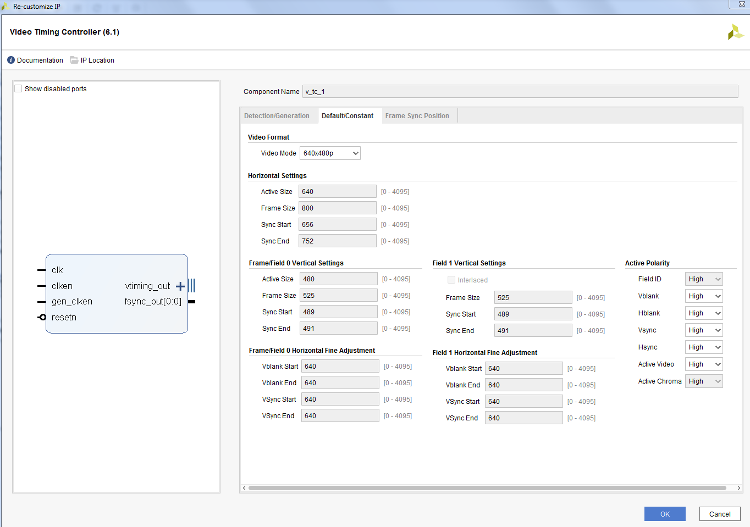Click the IP Location folder icon
Viewport: 750px width, 527px height.
click(x=74, y=60)
